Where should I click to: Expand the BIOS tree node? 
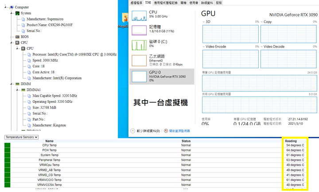tap(12, 37)
